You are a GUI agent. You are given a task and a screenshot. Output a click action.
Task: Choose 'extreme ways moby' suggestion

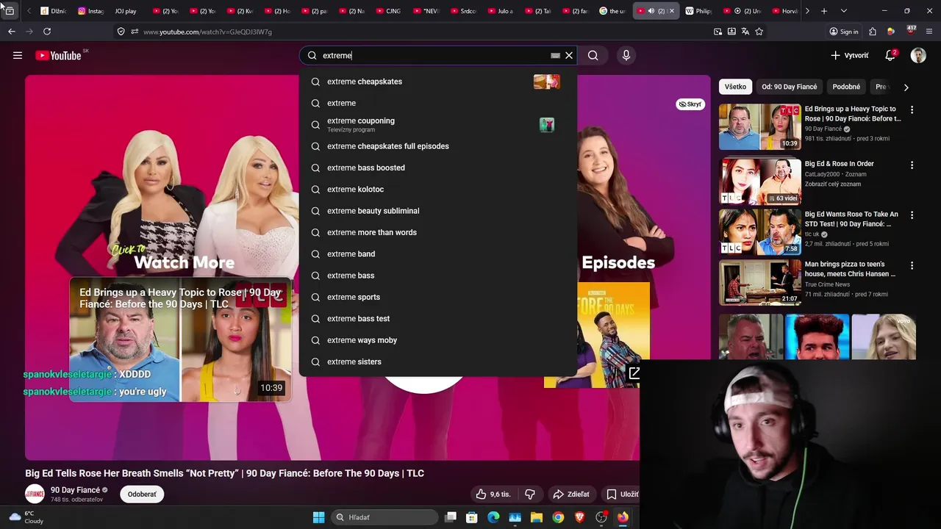coord(438,340)
